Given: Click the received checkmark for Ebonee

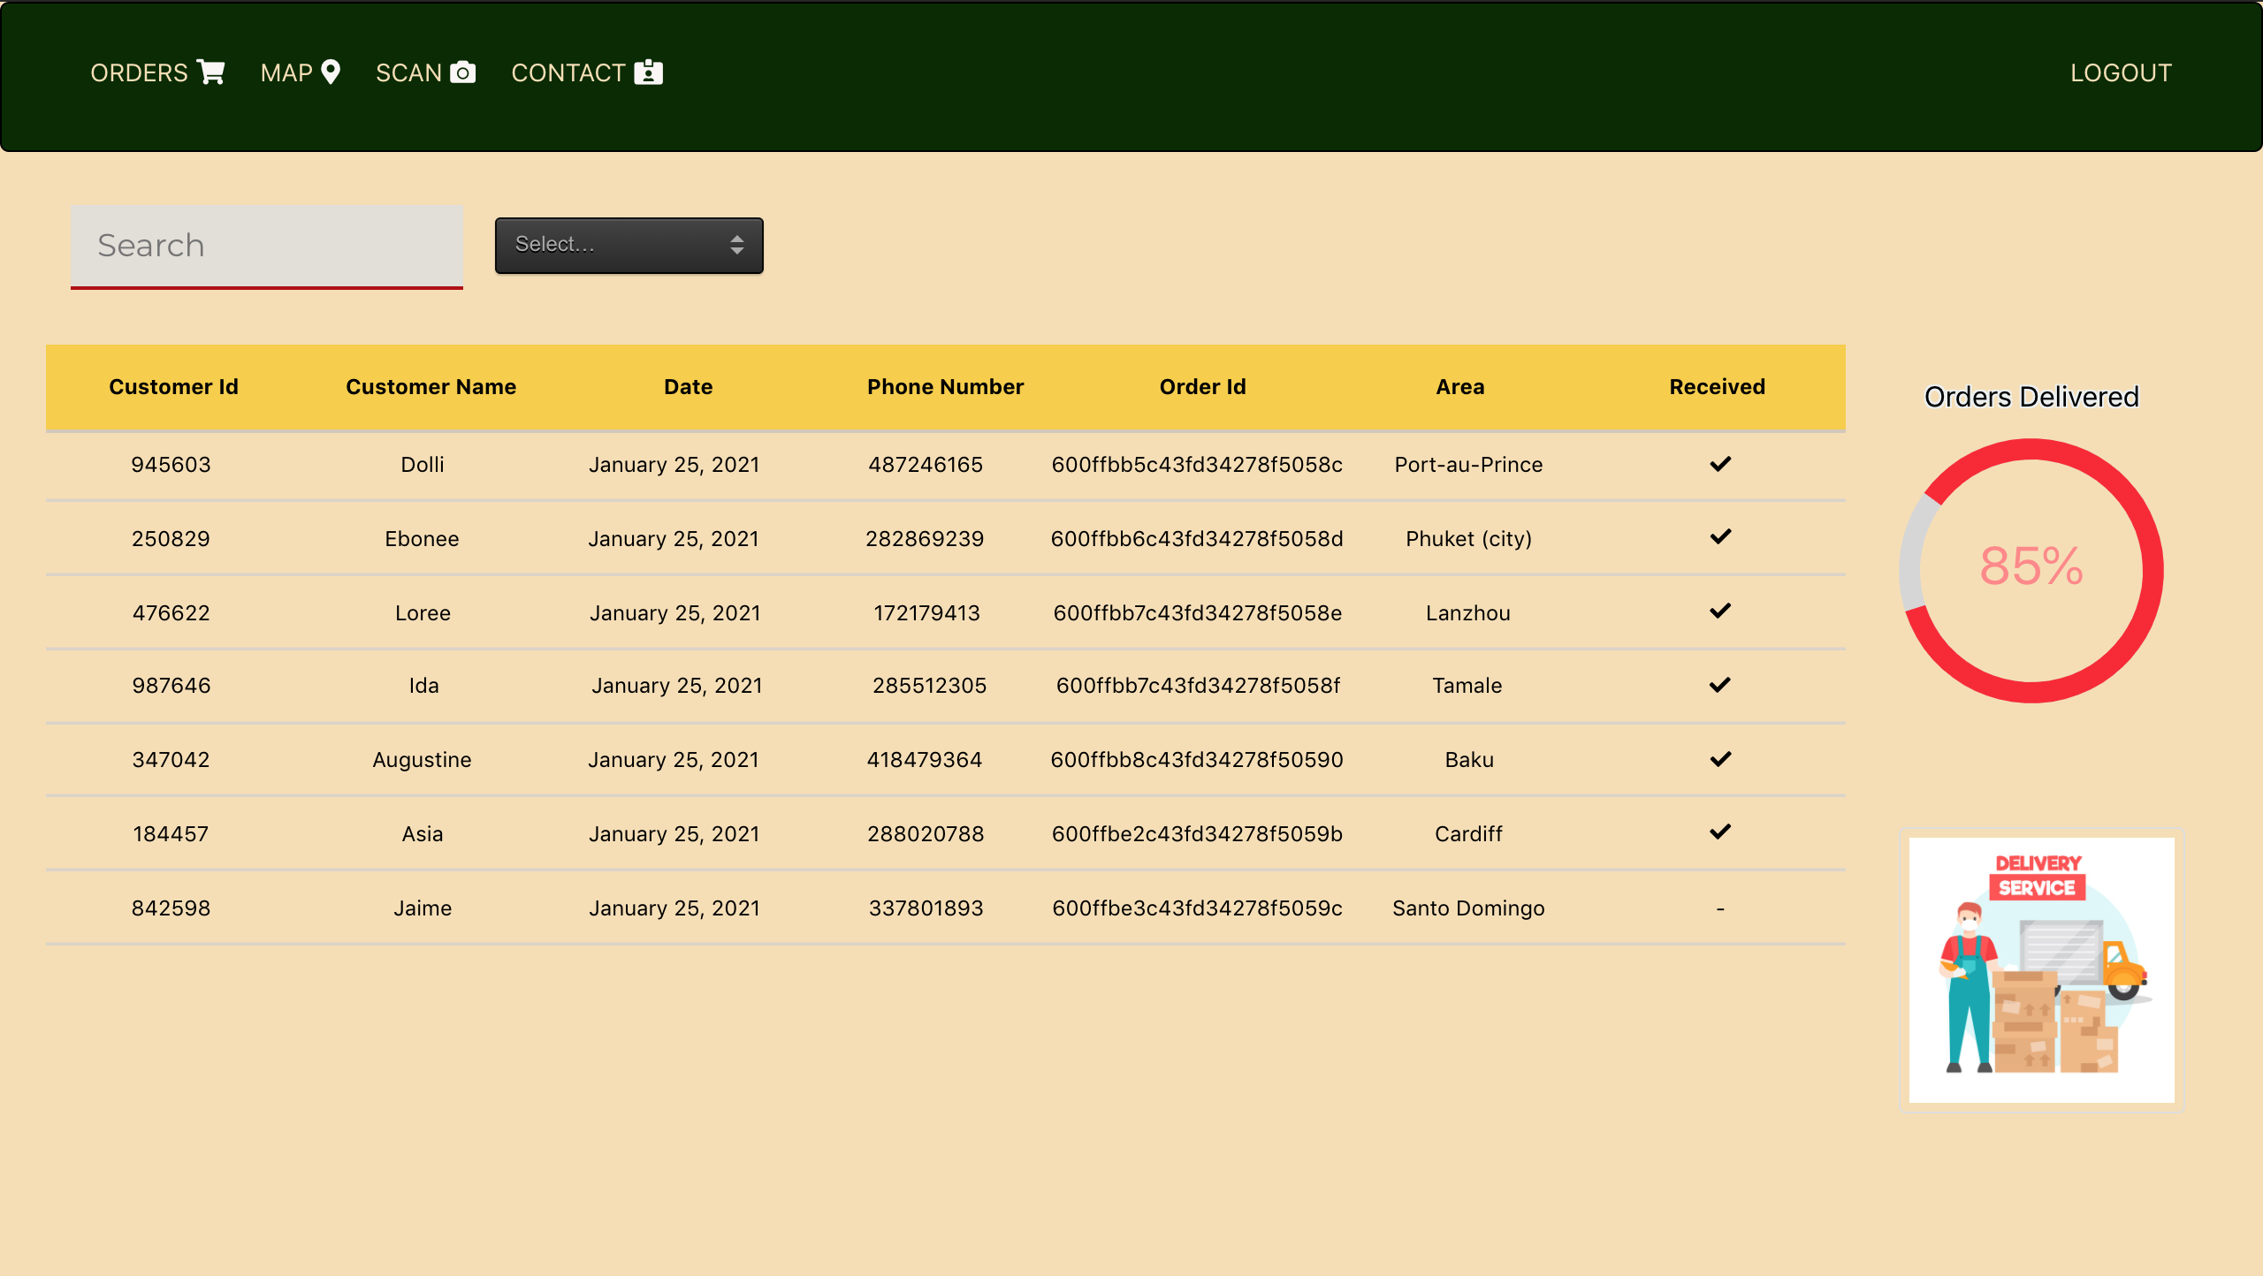Looking at the screenshot, I should coord(1719,537).
